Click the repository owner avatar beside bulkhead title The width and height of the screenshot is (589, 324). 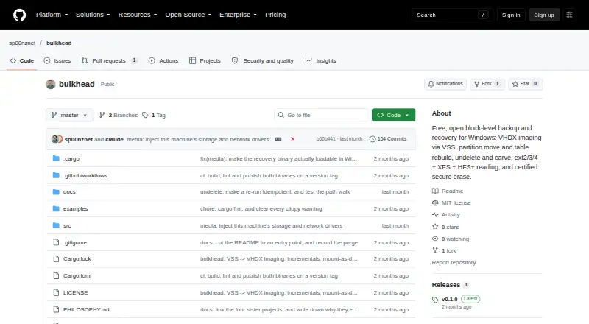51,84
